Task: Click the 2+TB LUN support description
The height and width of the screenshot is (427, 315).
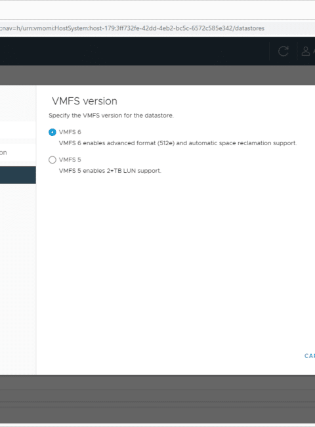Action: click(110, 171)
